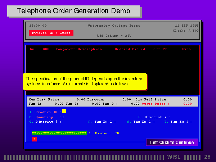Click the yellow product ID explanation note
216x162 pixels.
tap(85, 81)
